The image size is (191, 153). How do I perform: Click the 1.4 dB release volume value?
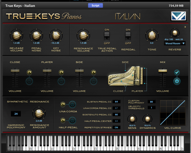click(x=17, y=43)
